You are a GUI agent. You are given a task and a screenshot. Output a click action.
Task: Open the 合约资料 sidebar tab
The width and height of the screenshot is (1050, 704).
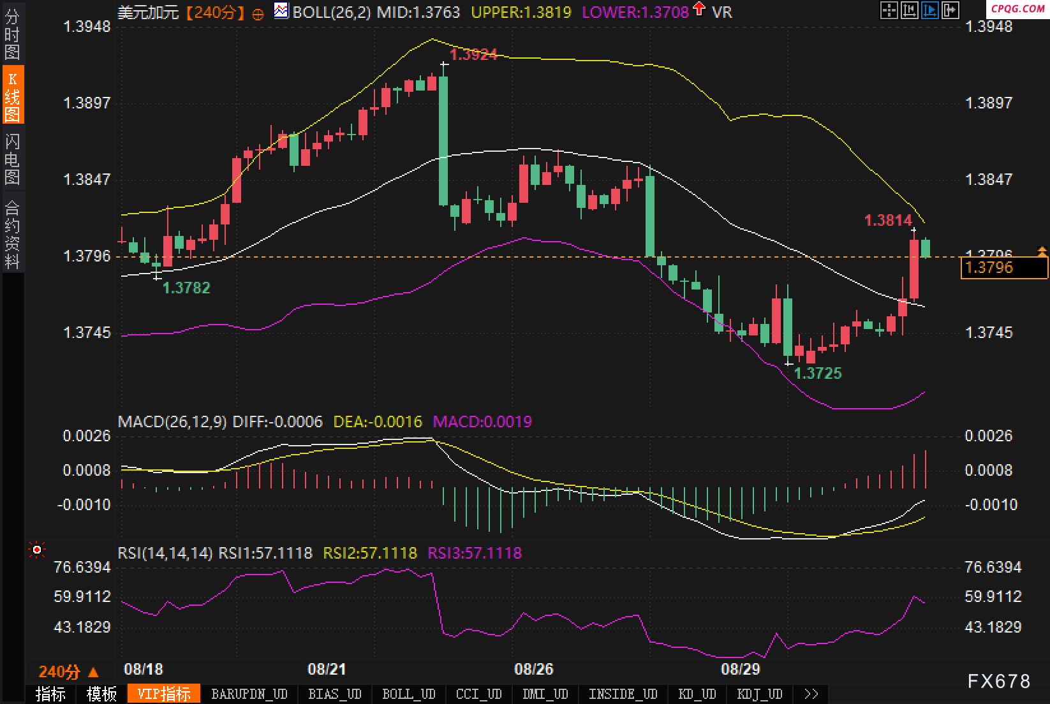click(12, 234)
